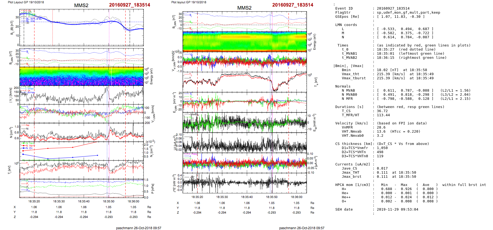Screen dimensions: 493x230
Task: Click the 18:36:00 time tick under the right plot
Action: (x=297, y=197)
